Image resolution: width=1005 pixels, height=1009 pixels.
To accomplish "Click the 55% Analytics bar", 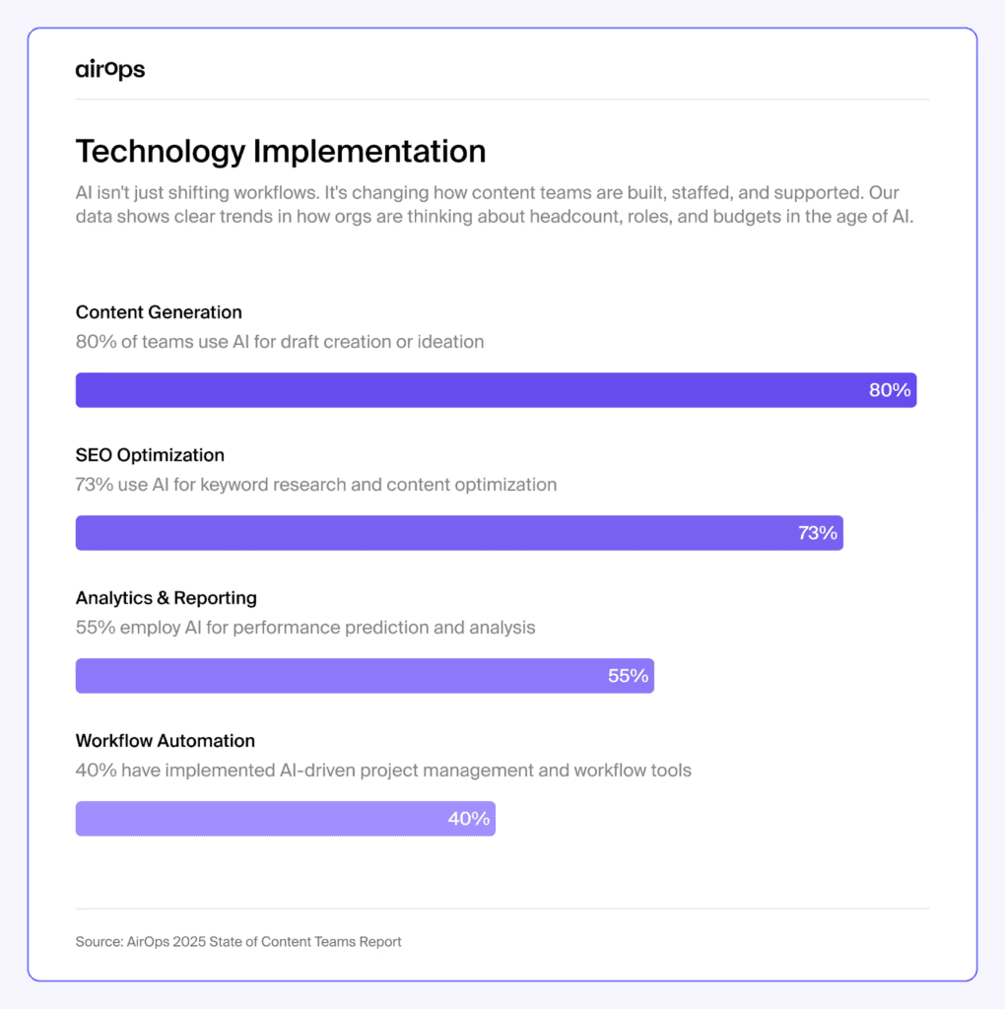I will 335,676.
